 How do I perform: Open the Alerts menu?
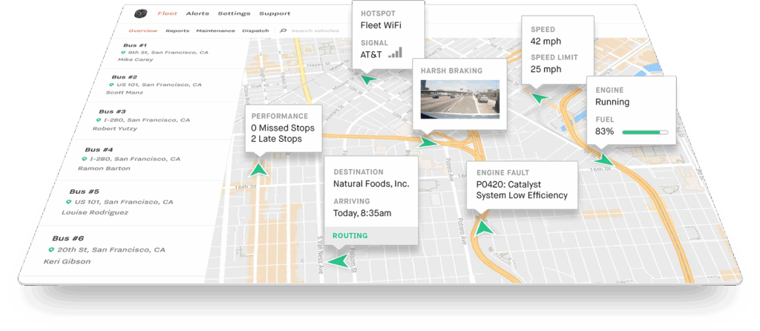[x=197, y=13]
